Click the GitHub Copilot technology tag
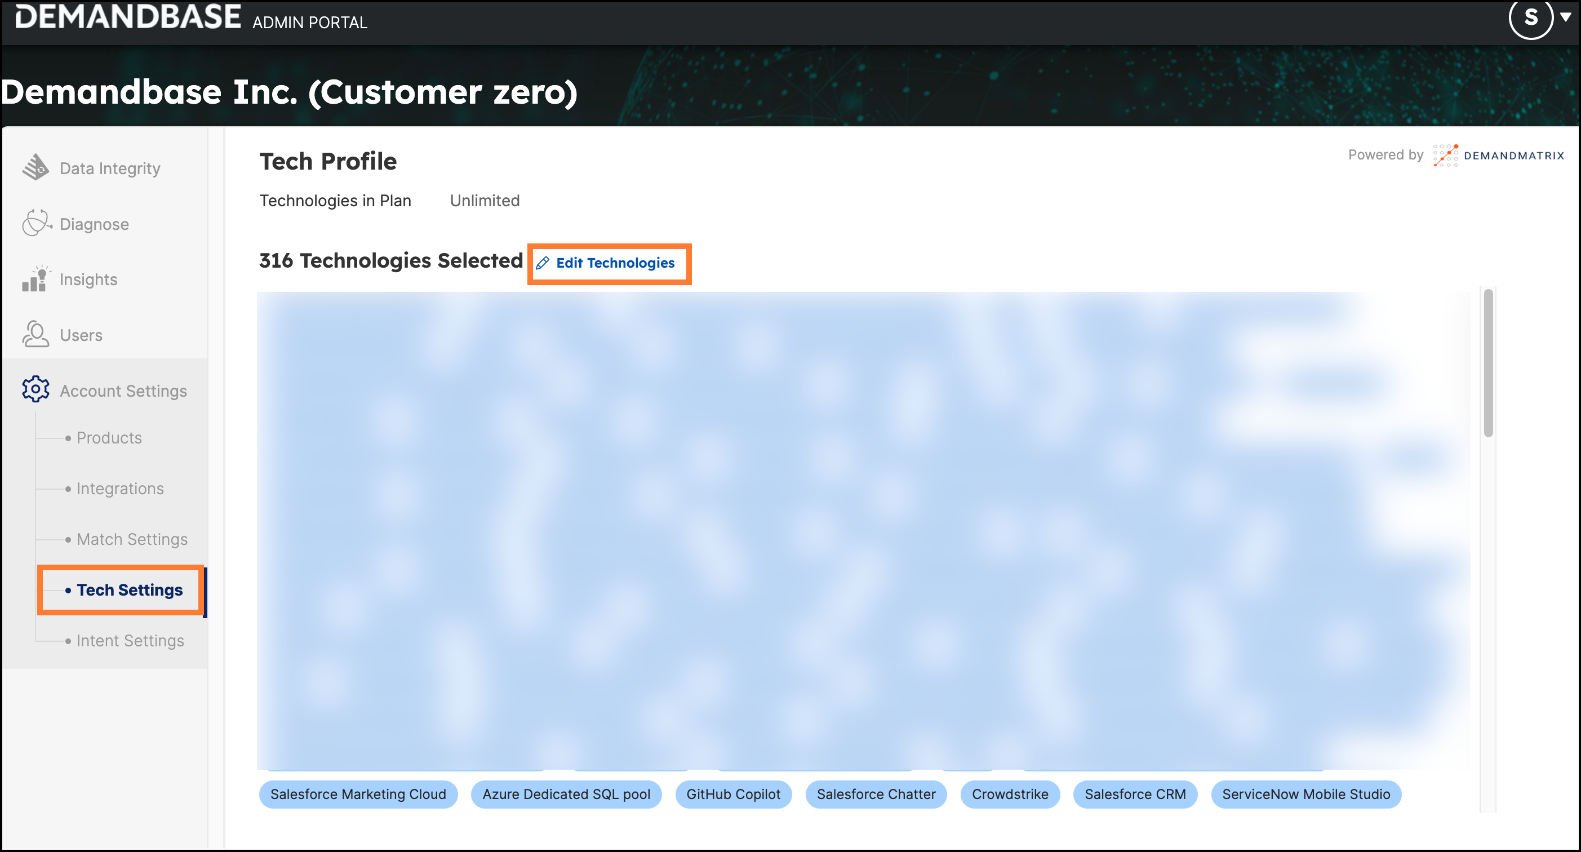This screenshot has width=1581, height=852. coord(733,795)
